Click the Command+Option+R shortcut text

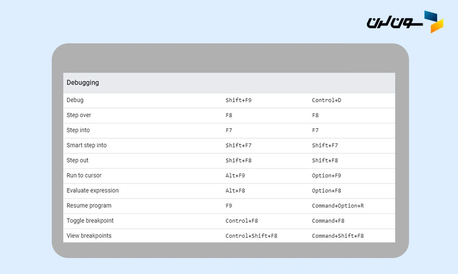(x=338, y=205)
